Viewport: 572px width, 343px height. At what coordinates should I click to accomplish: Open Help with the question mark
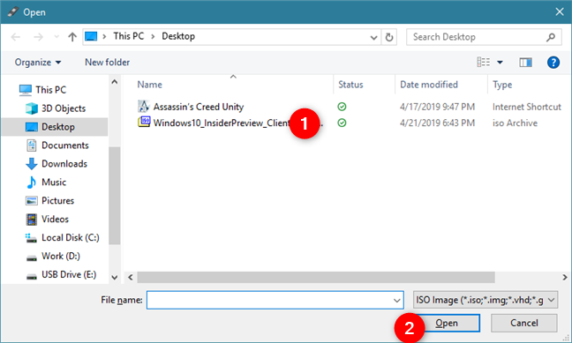click(x=553, y=63)
